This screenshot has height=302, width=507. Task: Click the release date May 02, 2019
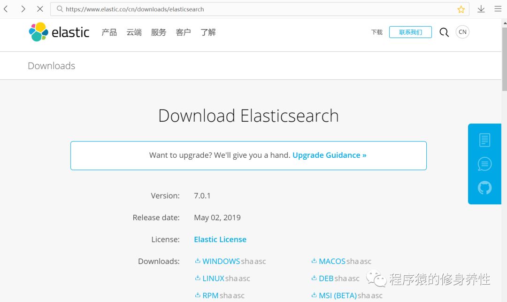point(217,217)
